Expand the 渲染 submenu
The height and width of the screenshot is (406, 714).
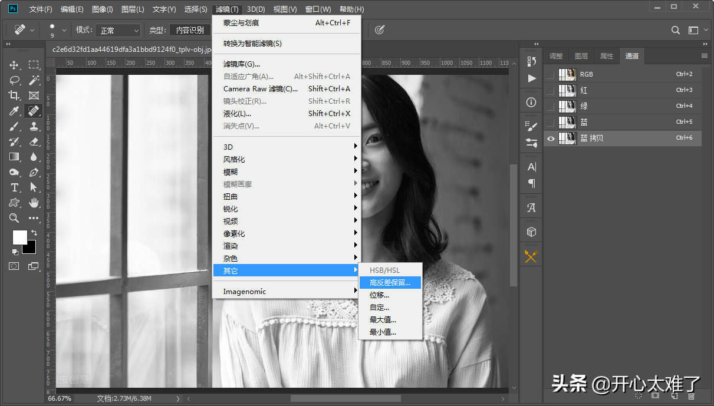[287, 246]
